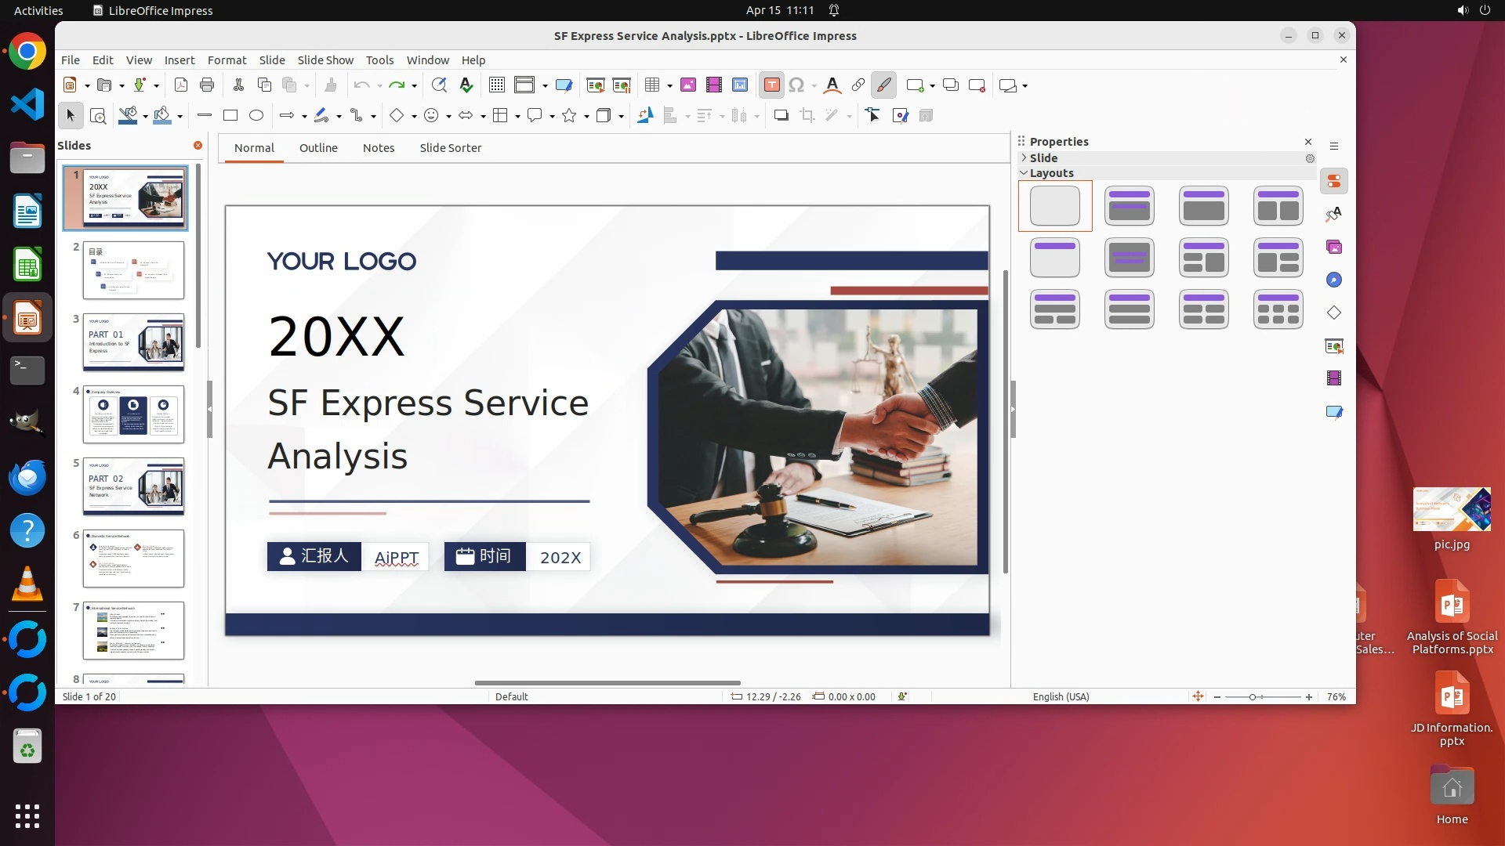
Task: Click the Insert Hyperlink icon
Action: pos(858,85)
